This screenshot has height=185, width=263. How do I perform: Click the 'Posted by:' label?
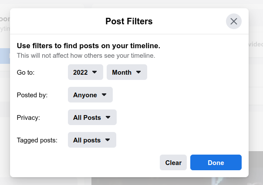(32, 95)
